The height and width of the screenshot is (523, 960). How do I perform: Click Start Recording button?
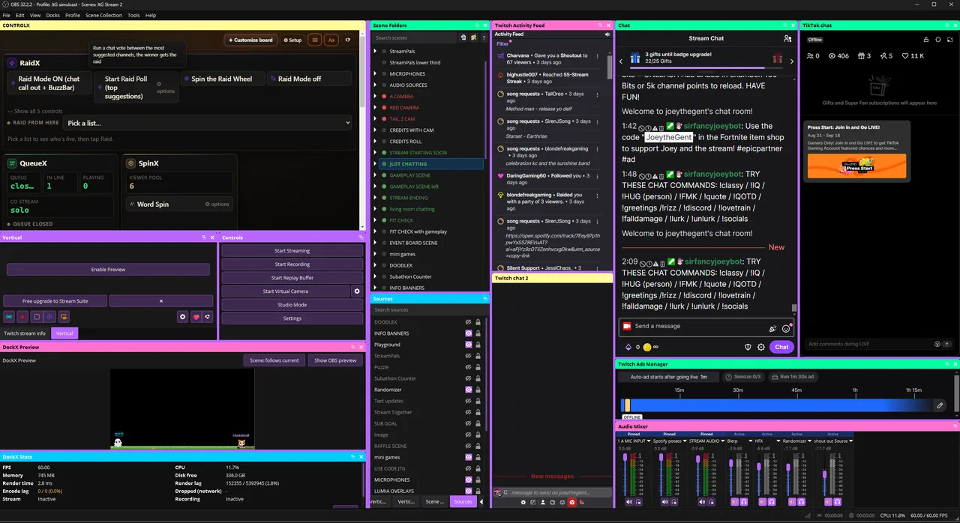(x=292, y=264)
